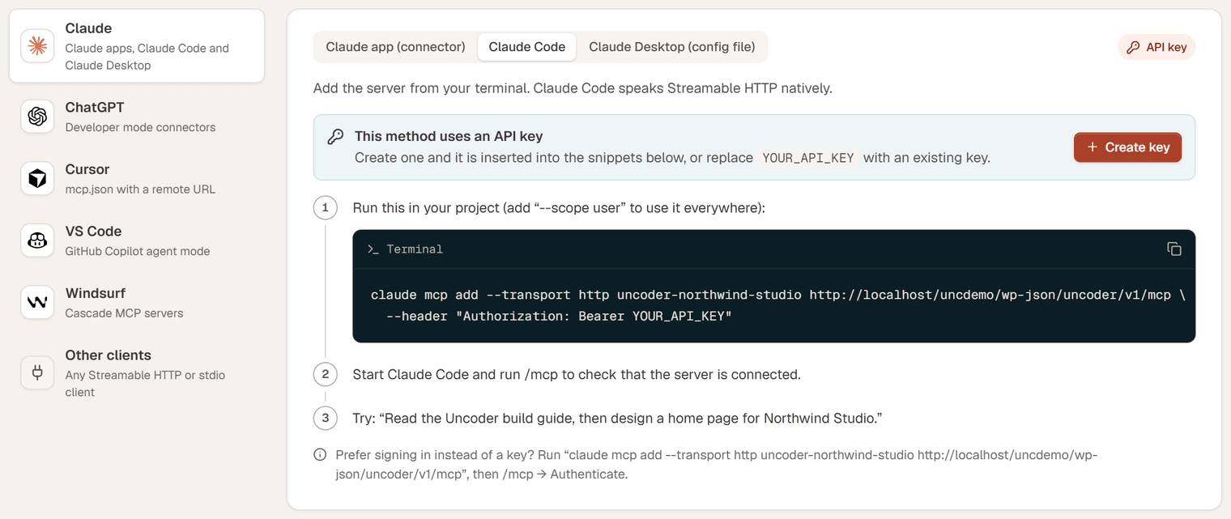Click the VS Code Copilot icon

[x=37, y=240]
